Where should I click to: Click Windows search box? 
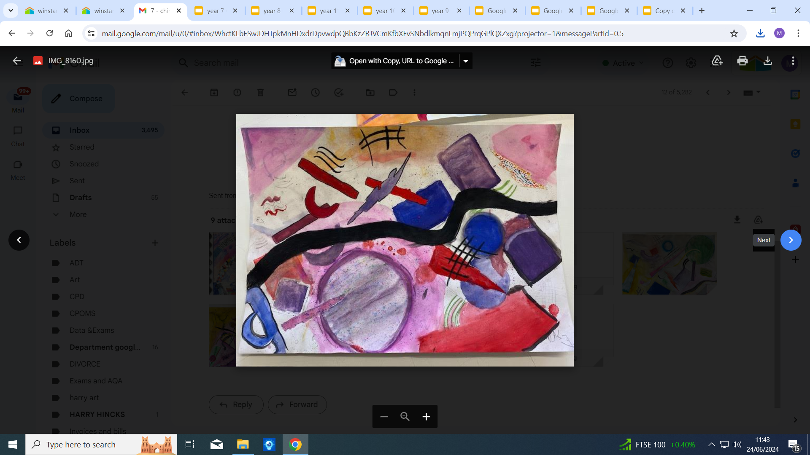click(x=101, y=444)
